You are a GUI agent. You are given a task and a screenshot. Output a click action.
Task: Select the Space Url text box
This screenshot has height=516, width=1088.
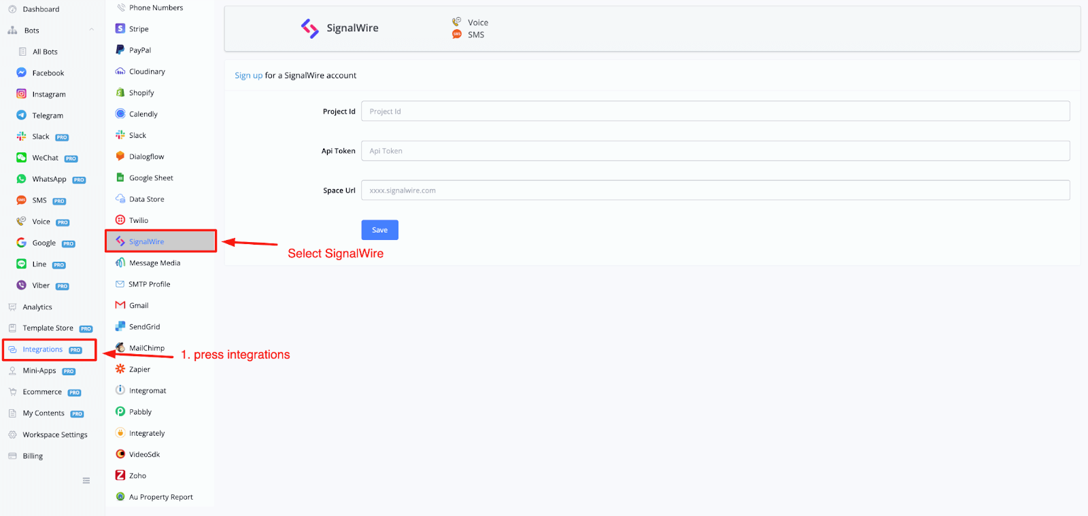(x=715, y=190)
